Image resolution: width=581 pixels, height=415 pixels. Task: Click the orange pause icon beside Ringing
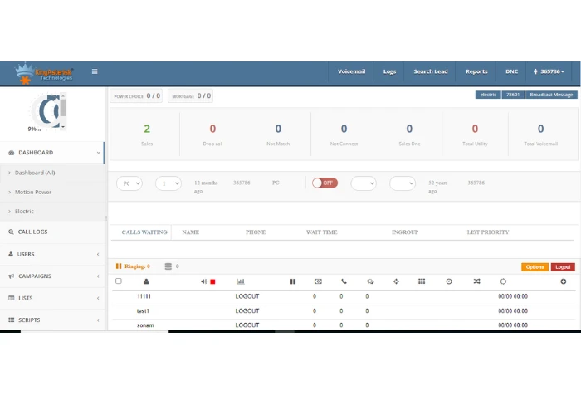(119, 266)
